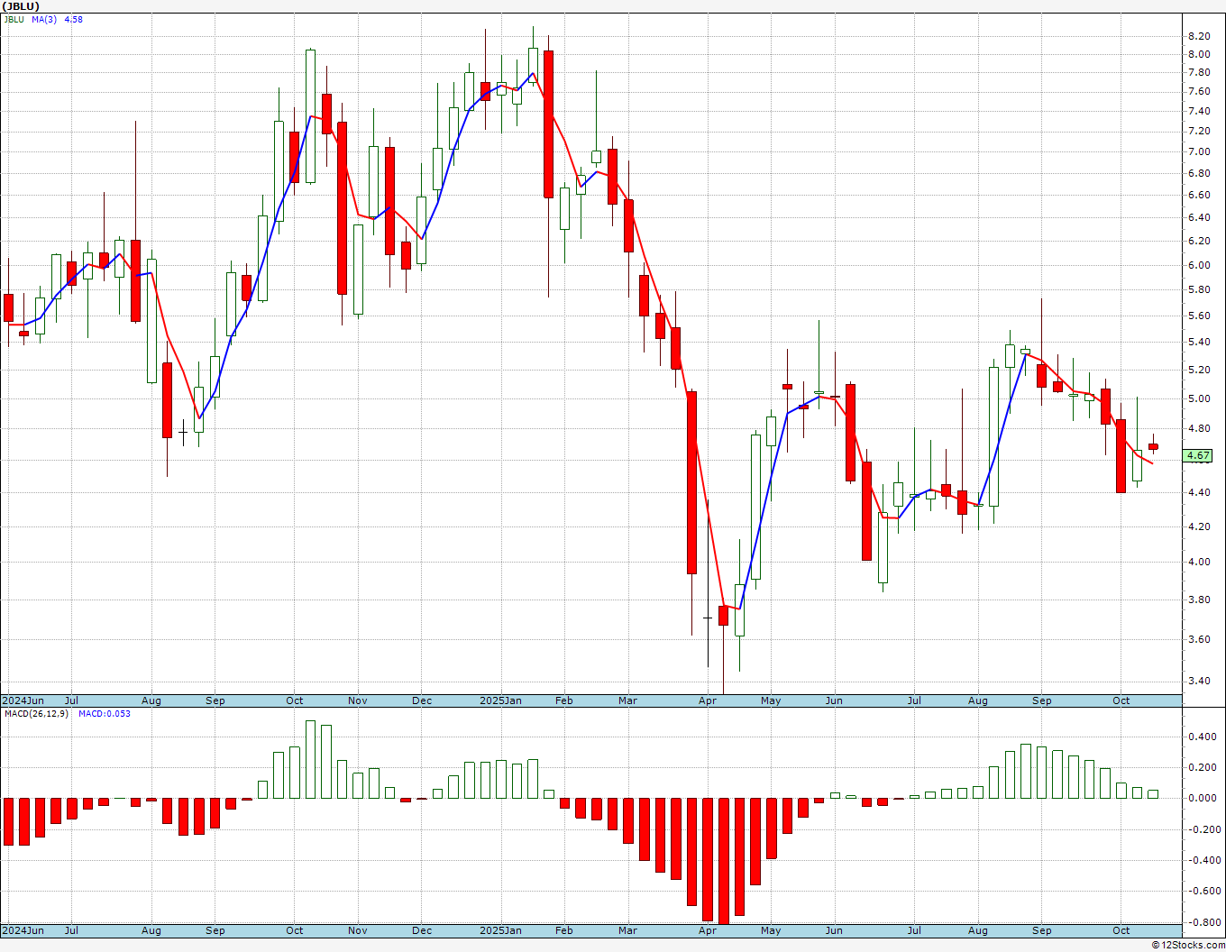
Task: Select the current price tag 4.67
Action: pos(1198,456)
